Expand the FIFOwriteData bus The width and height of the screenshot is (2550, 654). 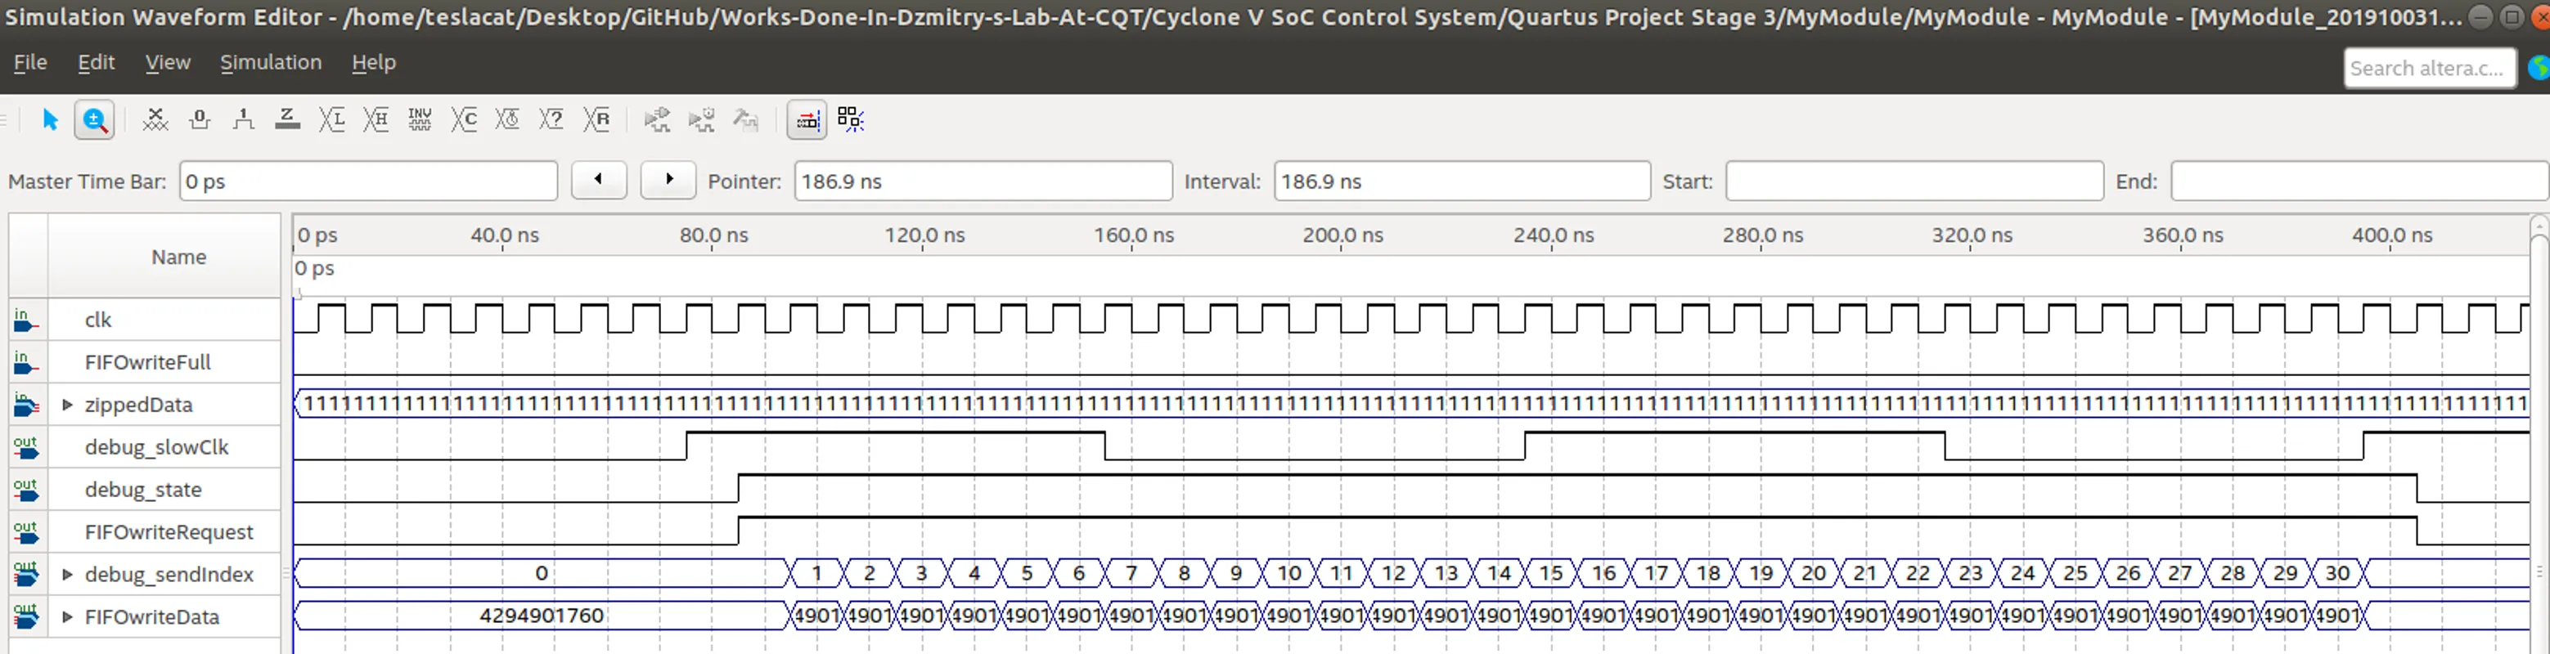click(67, 617)
